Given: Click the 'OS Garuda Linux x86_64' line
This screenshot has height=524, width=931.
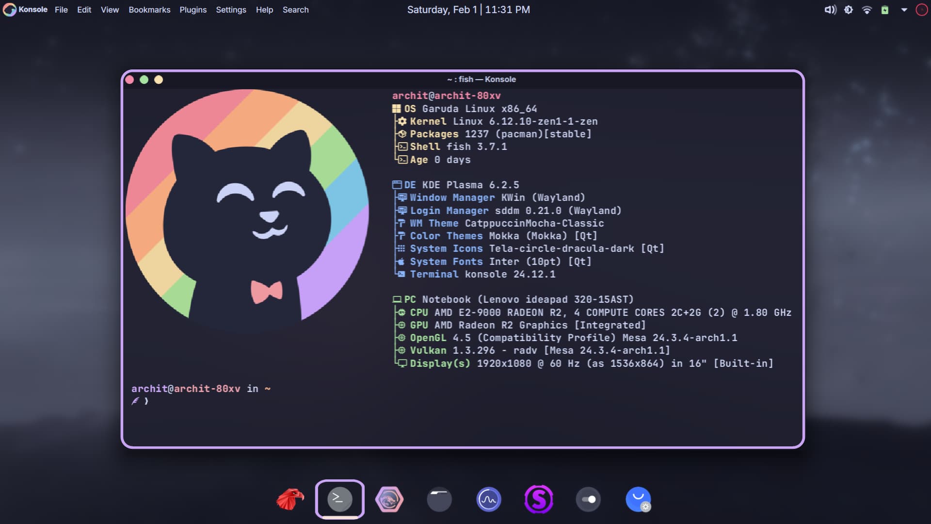Looking at the screenshot, I should pos(465,109).
